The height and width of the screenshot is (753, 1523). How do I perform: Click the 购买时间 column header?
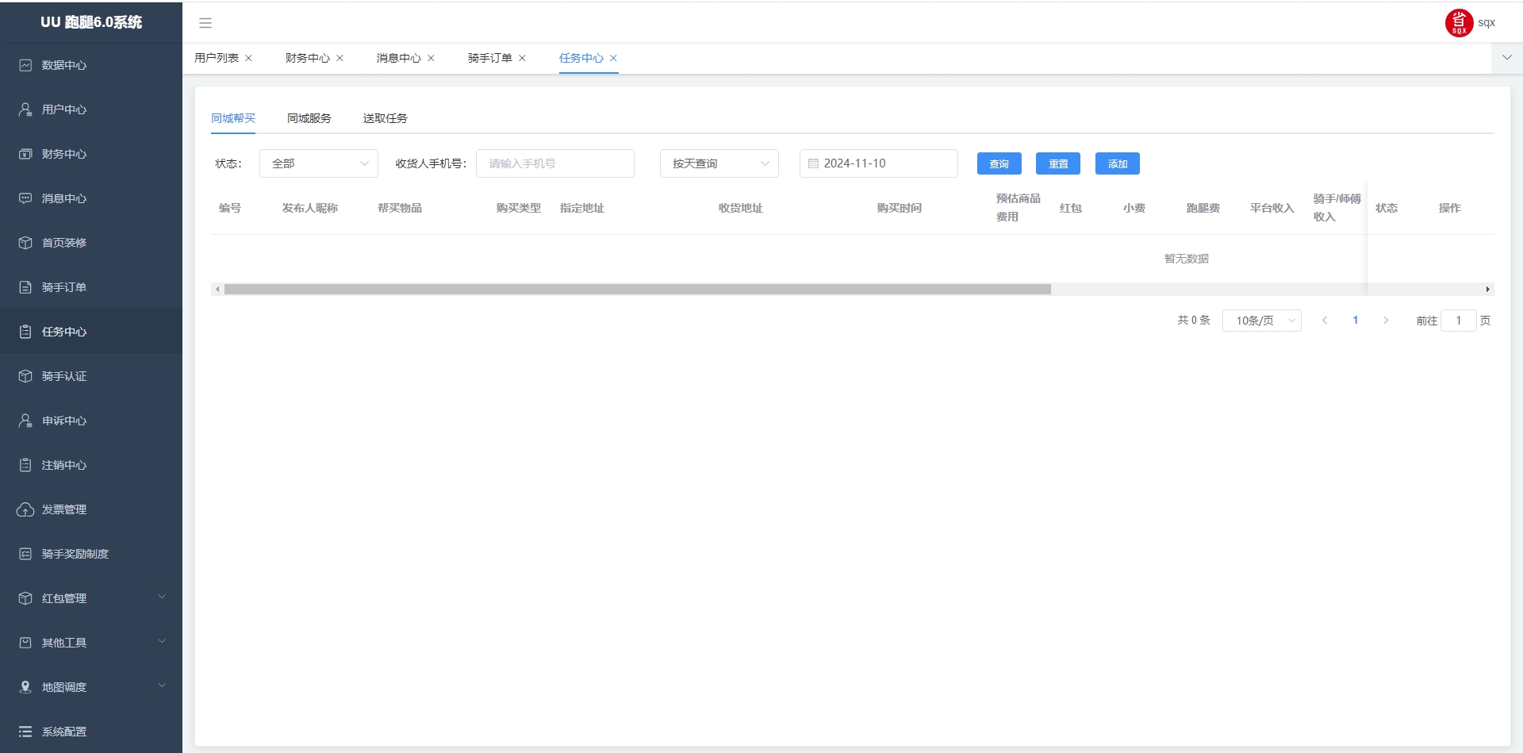(900, 208)
